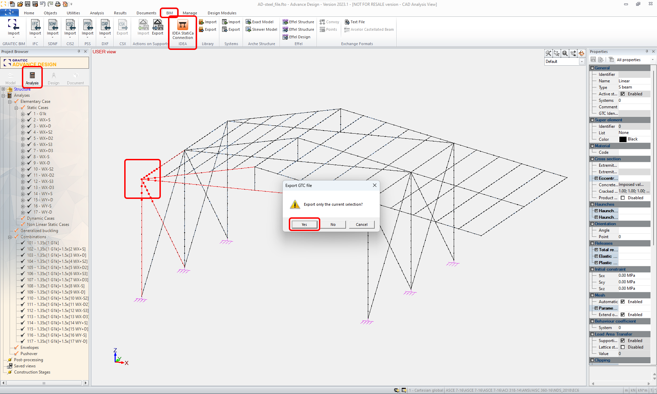657x394 pixels.
Task: Collapse the General properties section
Action: tap(592, 68)
